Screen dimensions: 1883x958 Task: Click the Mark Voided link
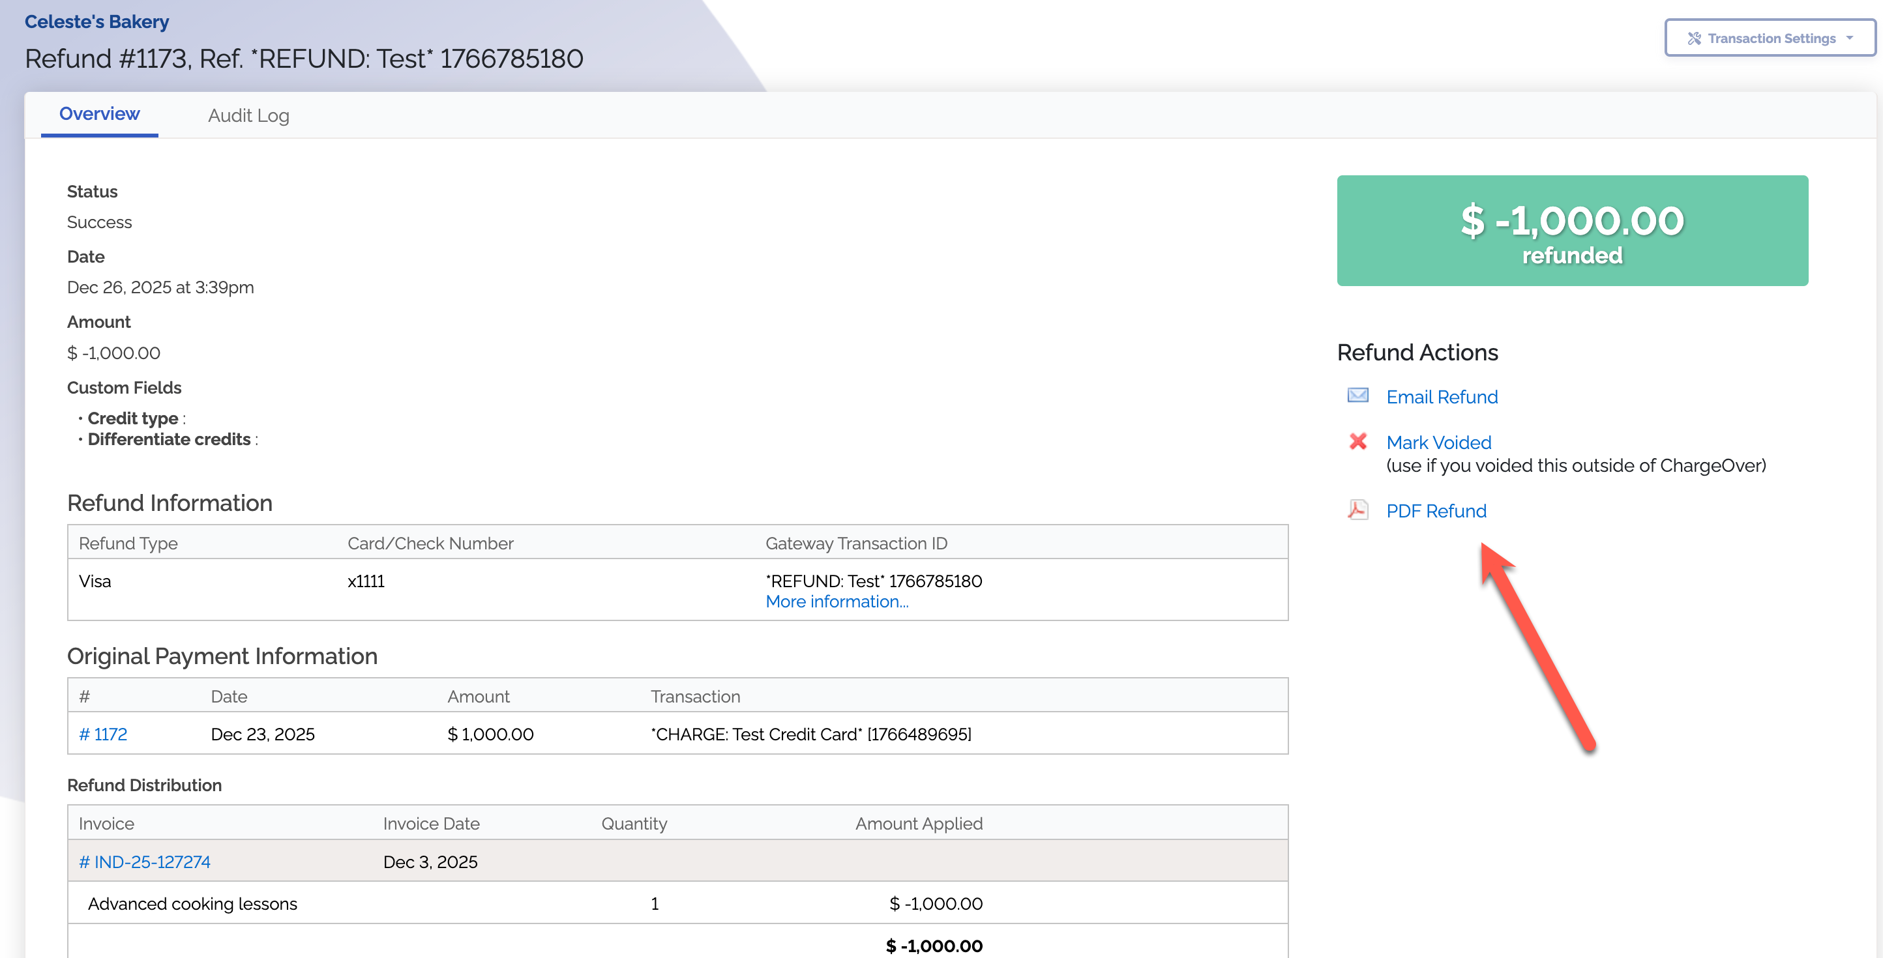pyautogui.click(x=1438, y=442)
